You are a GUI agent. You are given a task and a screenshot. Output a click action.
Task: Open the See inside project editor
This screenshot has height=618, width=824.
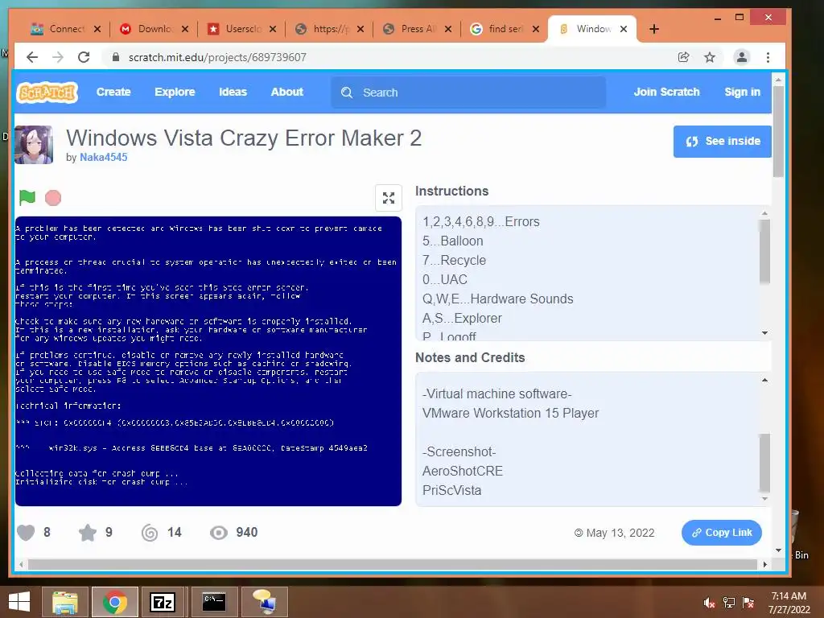[722, 142]
